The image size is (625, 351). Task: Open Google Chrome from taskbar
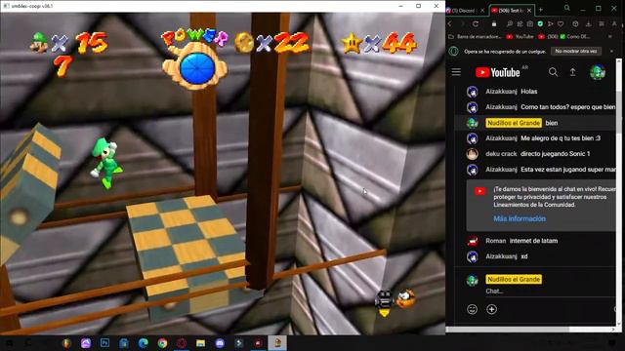(x=162, y=342)
